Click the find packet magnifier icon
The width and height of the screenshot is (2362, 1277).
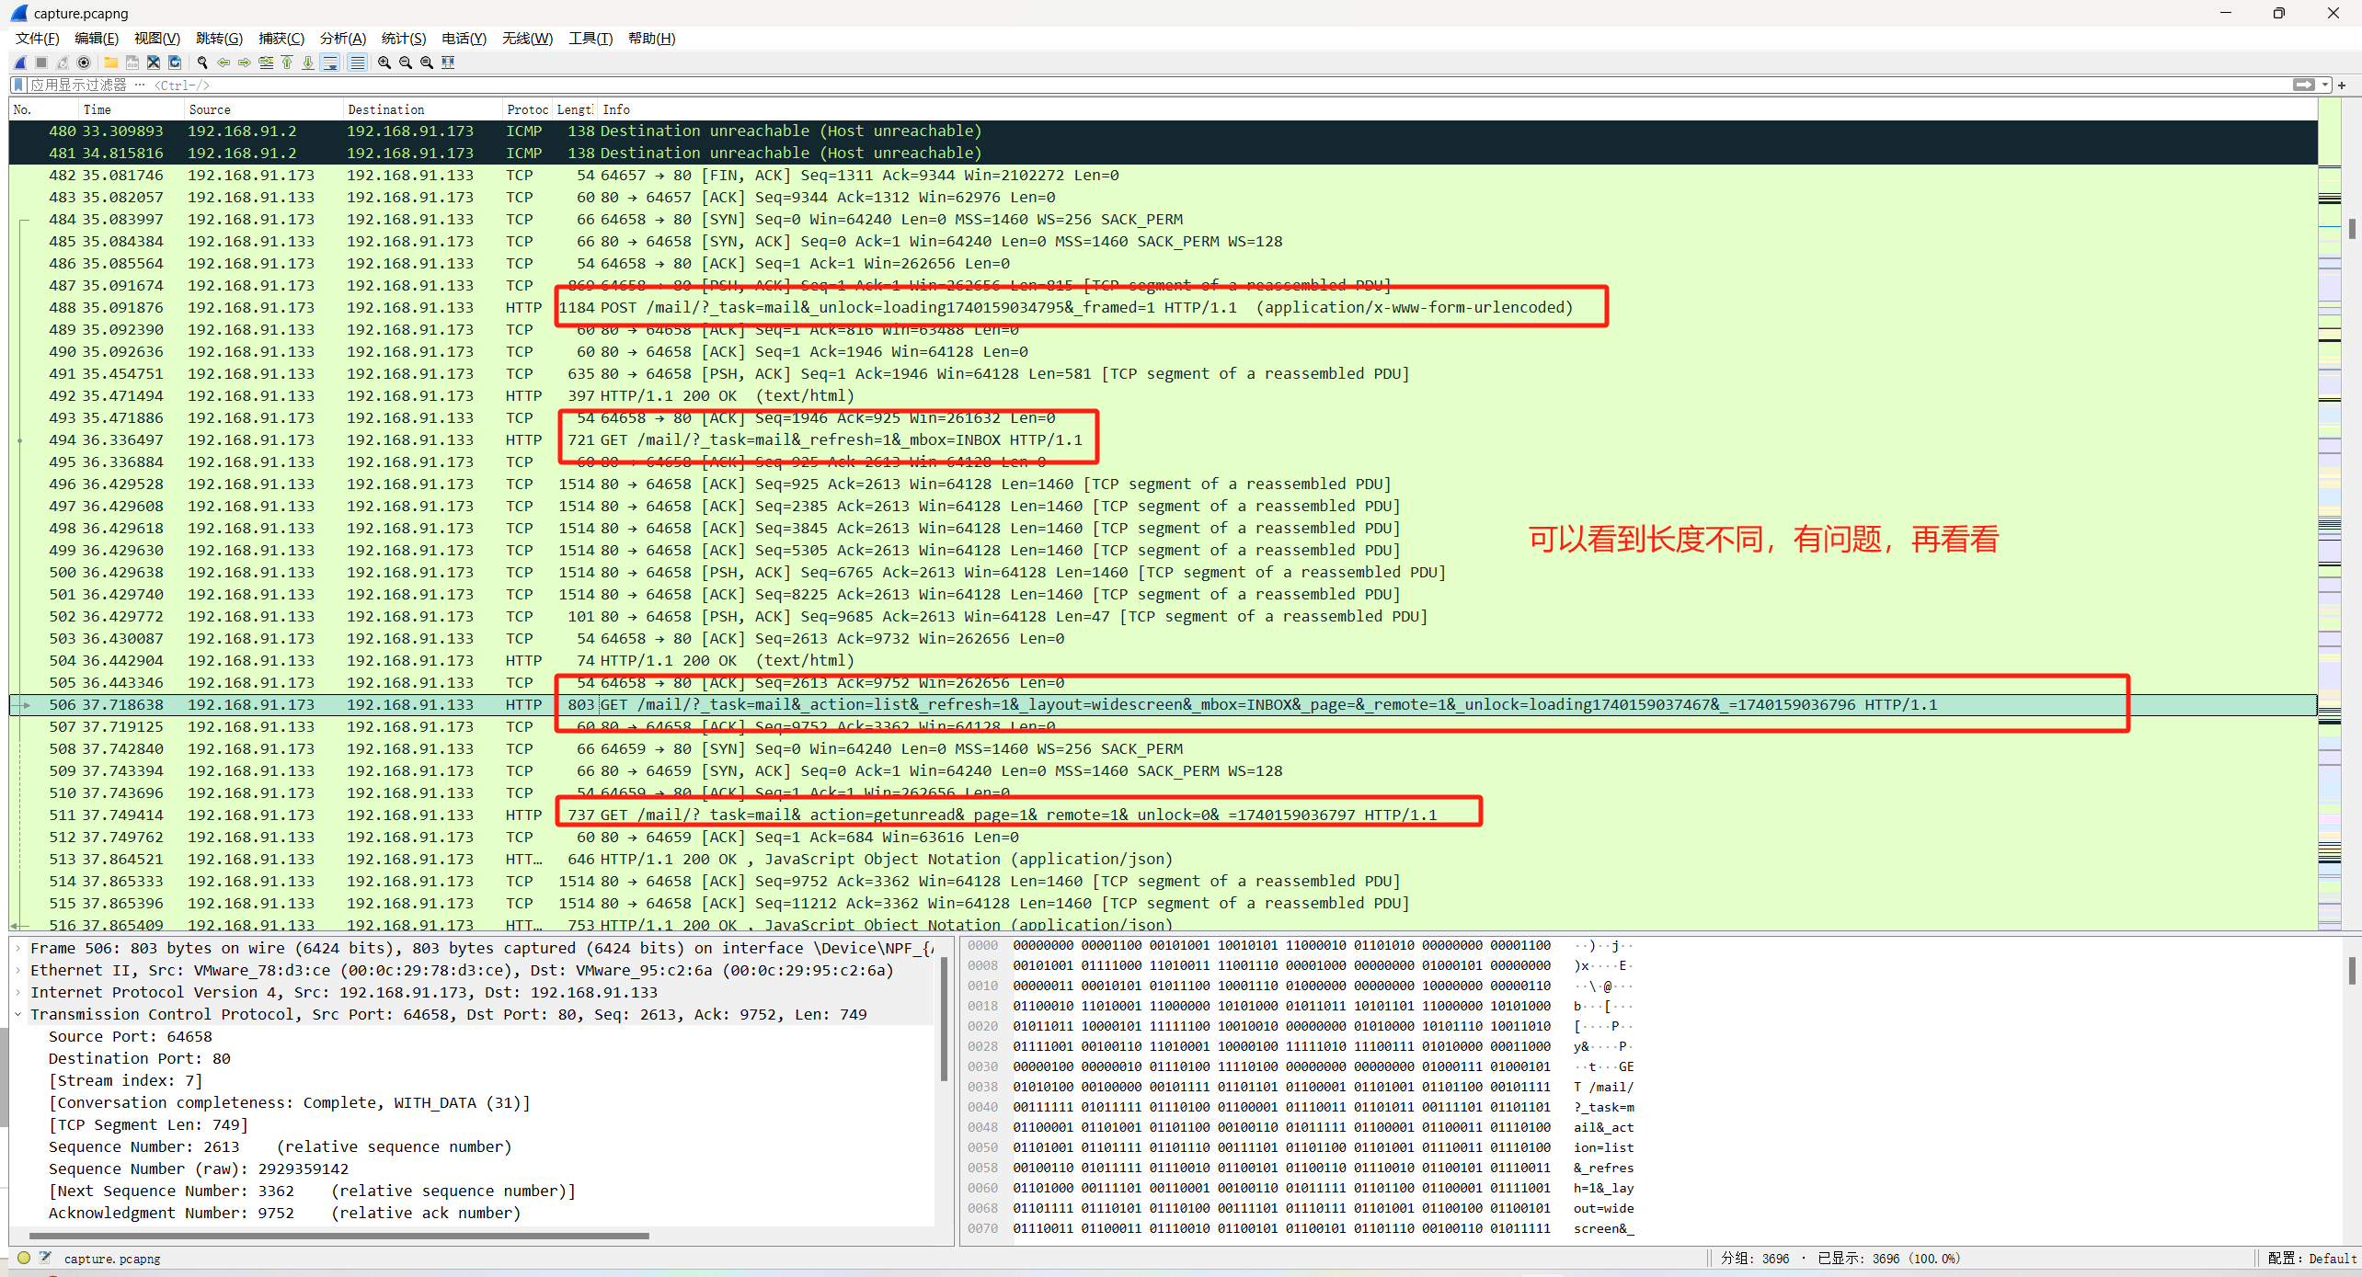pos(202,63)
